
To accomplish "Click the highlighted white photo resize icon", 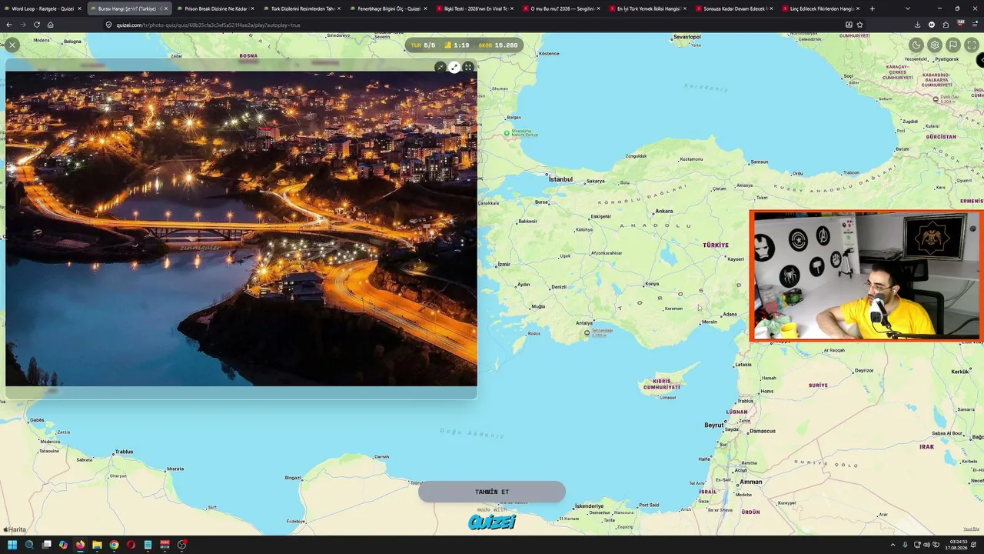I will pos(454,68).
